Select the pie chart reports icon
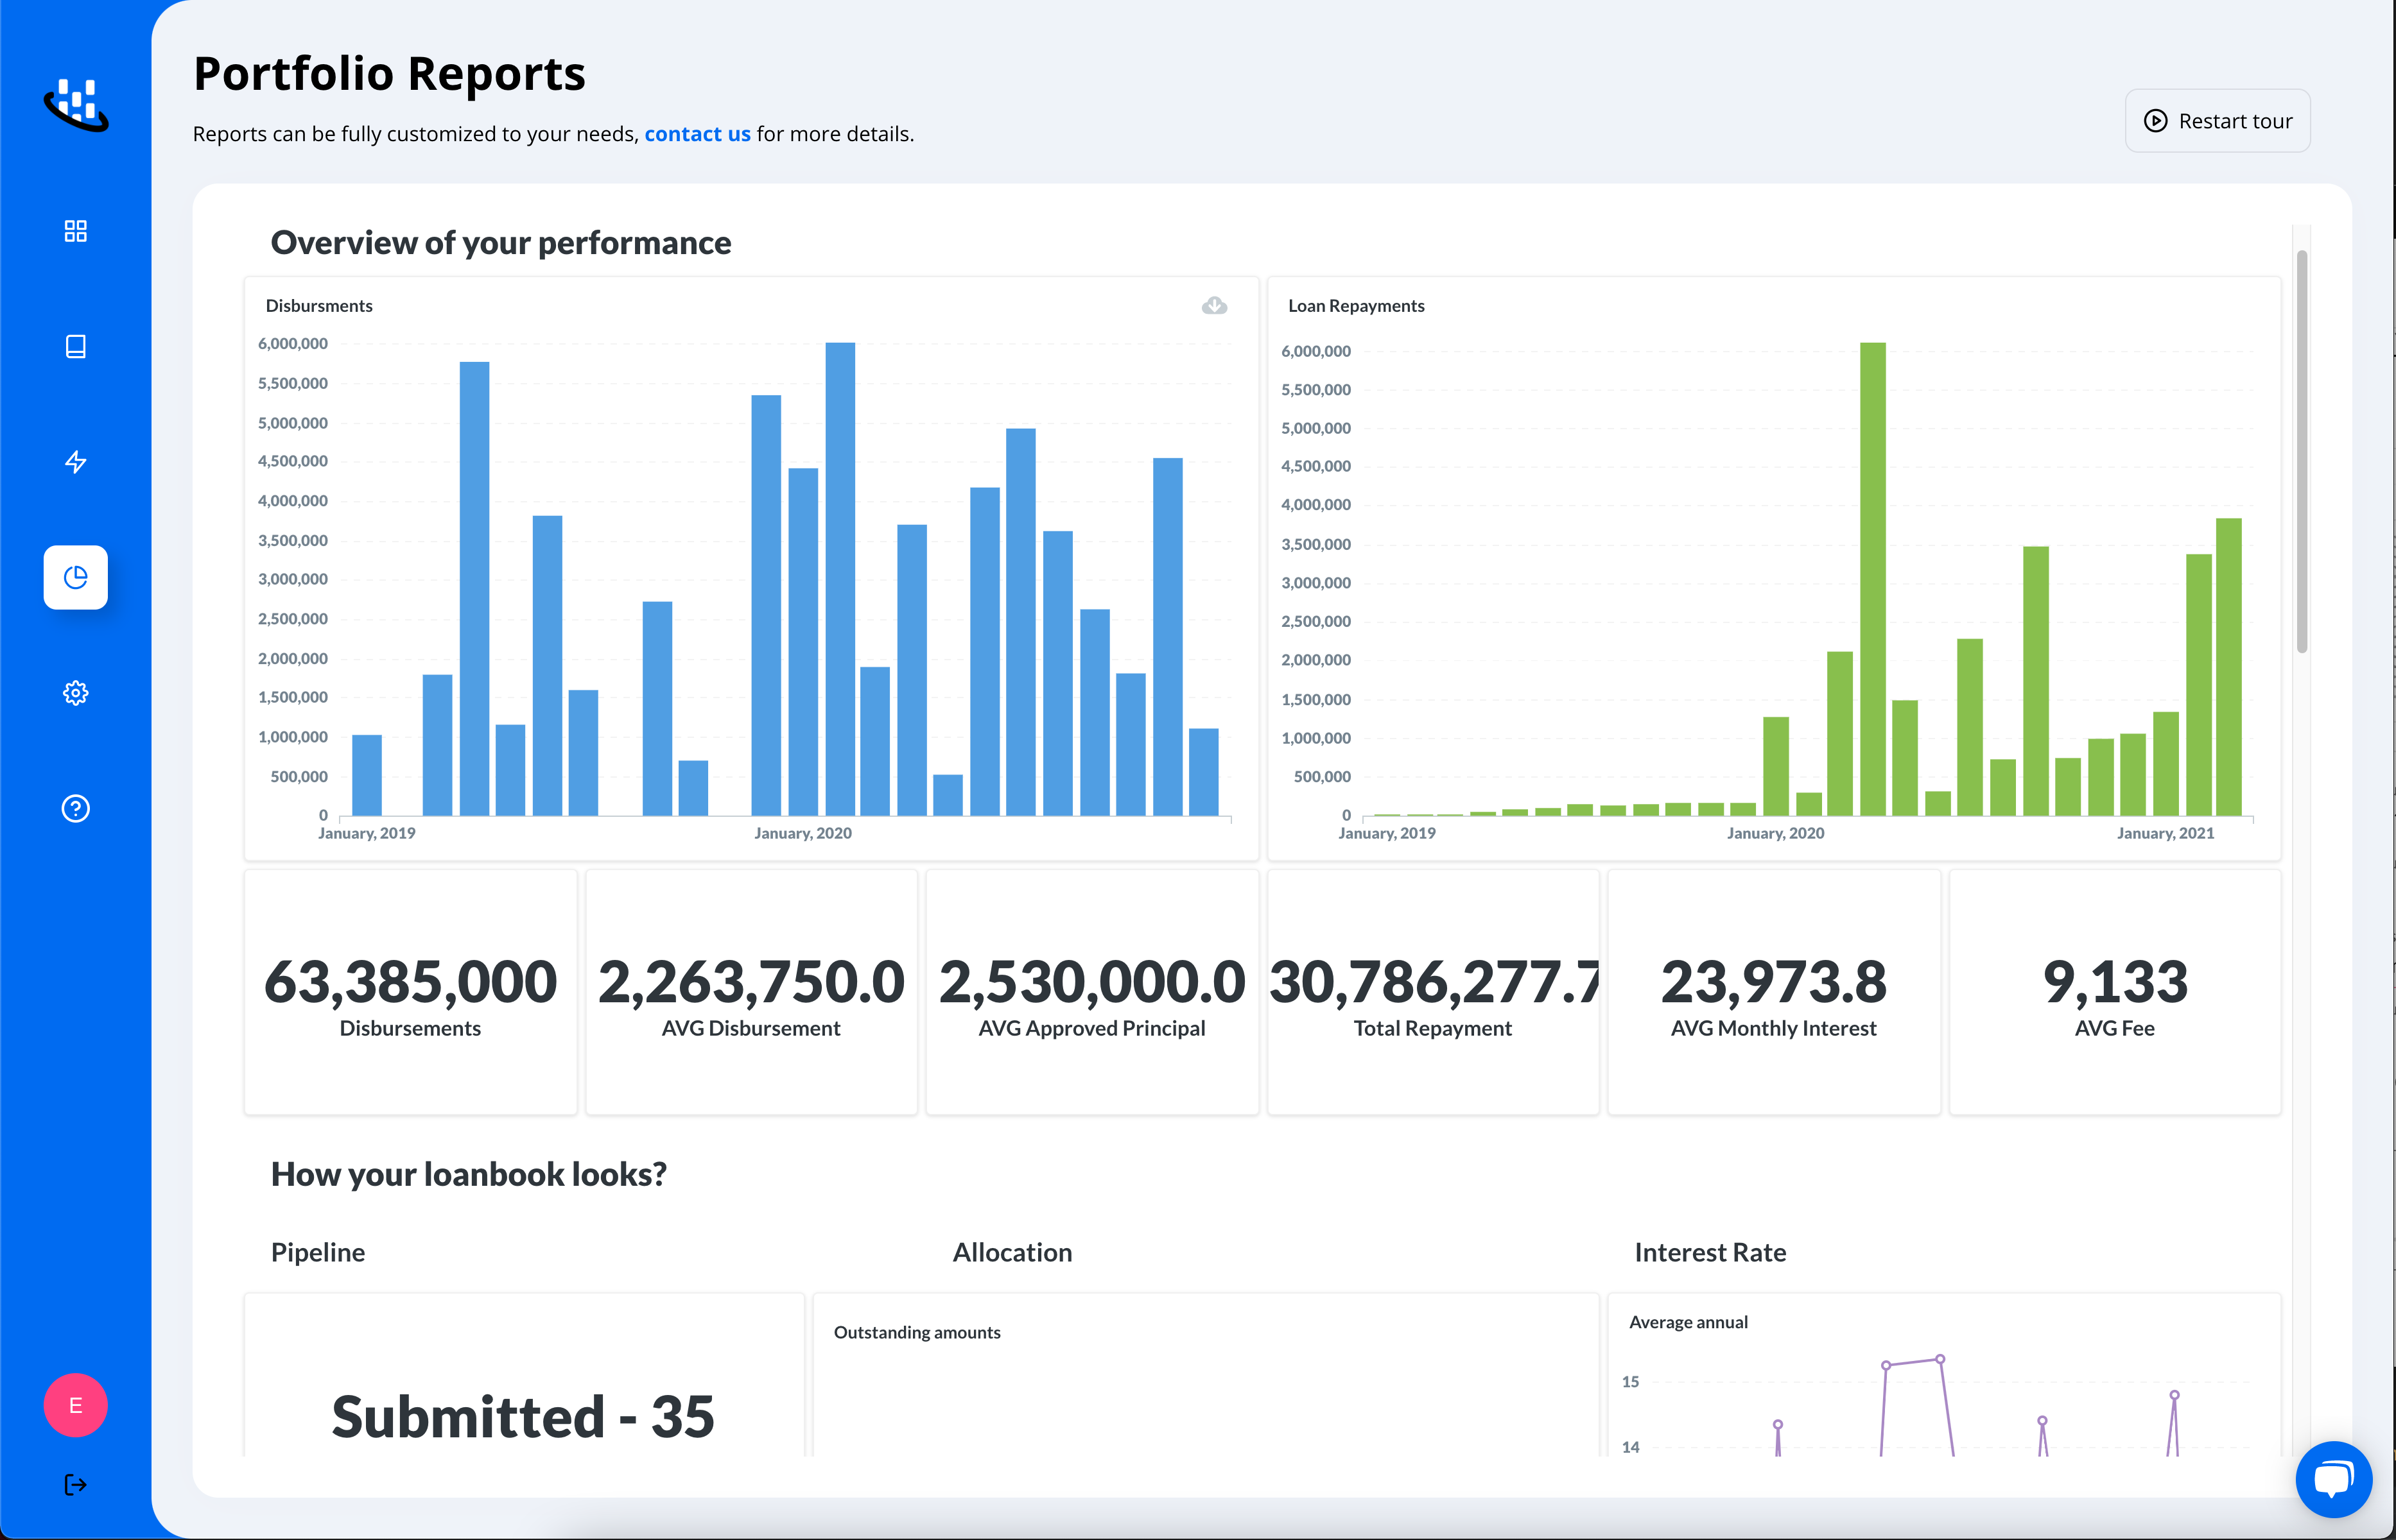The width and height of the screenshot is (2396, 1540). point(75,577)
